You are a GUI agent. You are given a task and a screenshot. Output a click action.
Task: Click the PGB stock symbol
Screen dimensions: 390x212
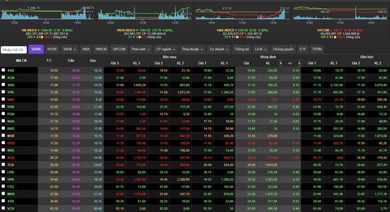11,114
